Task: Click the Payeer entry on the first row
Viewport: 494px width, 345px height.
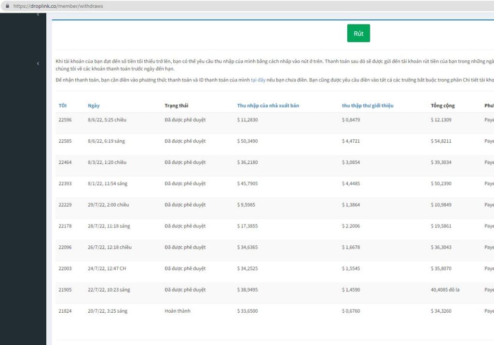Action: [x=489, y=120]
